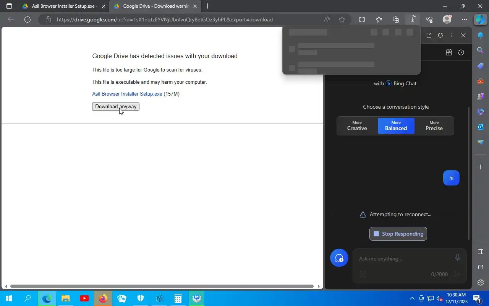This screenshot has height=306, width=489.
Task: Open the muted volume tray icon
Action: click(440, 298)
